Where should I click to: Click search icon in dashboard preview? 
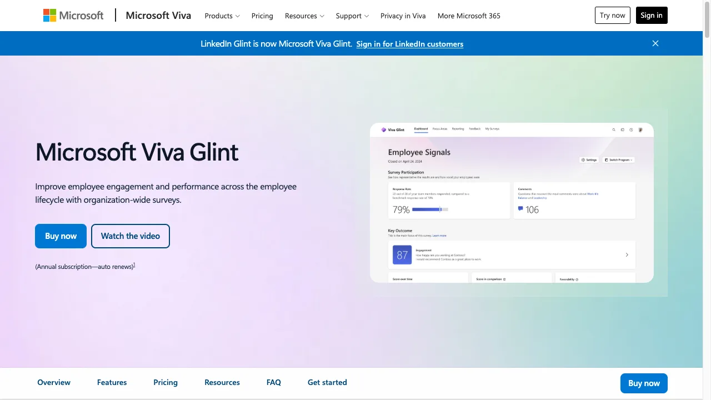point(614,129)
